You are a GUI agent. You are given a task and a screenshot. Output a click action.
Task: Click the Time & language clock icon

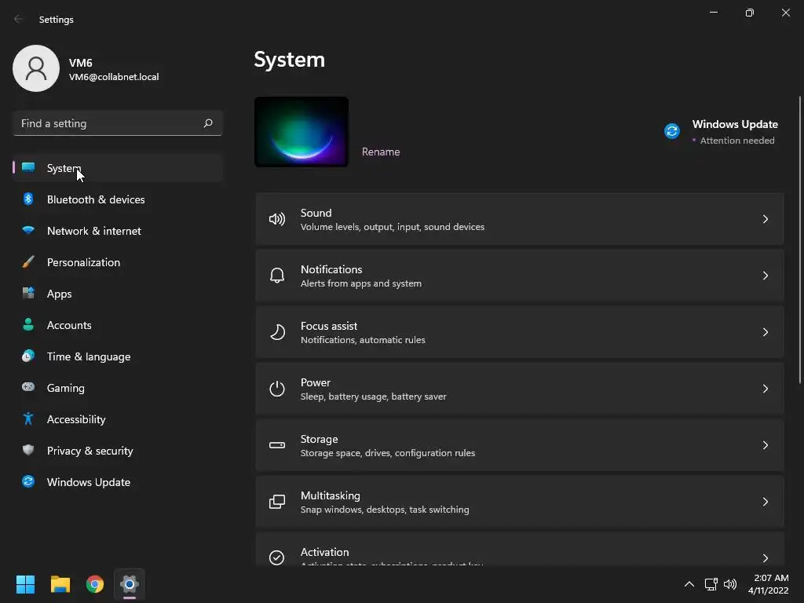pyautogui.click(x=28, y=356)
